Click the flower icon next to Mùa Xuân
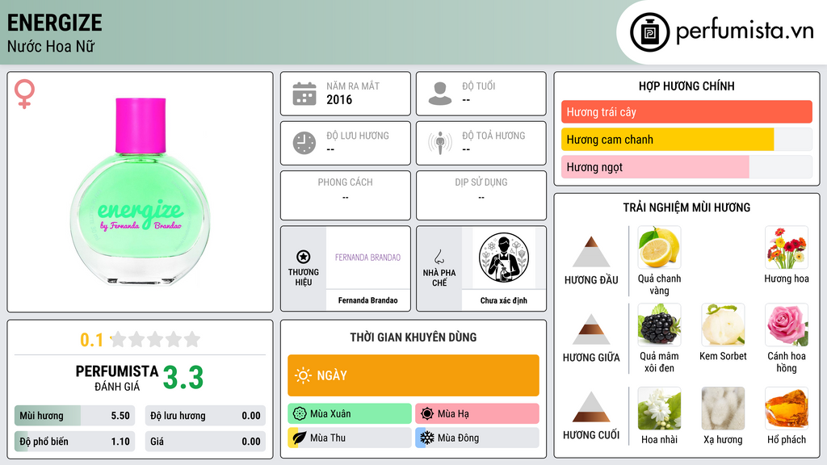Image resolution: width=827 pixels, height=465 pixels. click(x=300, y=414)
